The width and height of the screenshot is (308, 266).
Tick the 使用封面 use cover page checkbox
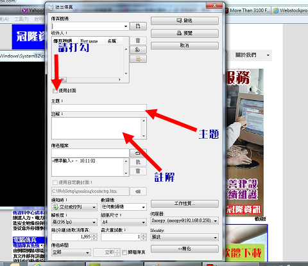[x=55, y=91]
